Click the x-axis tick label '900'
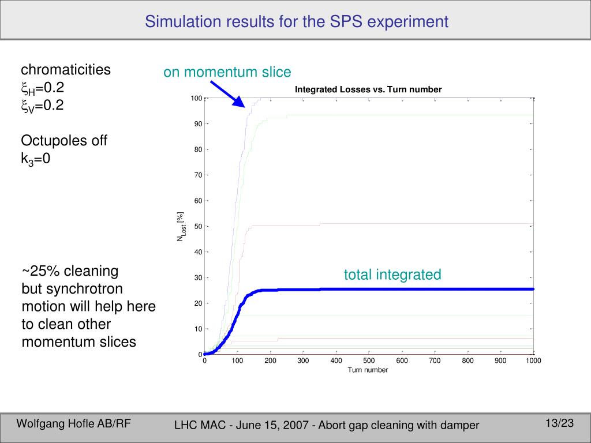The width and height of the screenshot is (591, 443). [500, 361]
